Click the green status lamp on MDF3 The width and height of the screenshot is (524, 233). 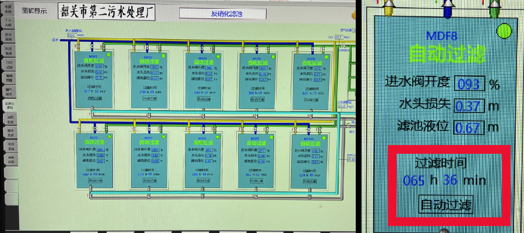pos(217,57)
